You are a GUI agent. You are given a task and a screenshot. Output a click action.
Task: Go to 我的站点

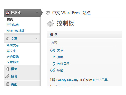tap(13, 25)
